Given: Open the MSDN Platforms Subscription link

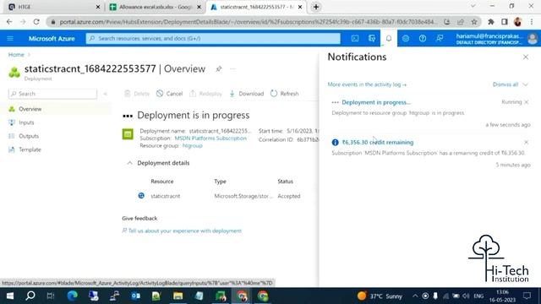Looking at the screenshot, I should tap(210, 138).
